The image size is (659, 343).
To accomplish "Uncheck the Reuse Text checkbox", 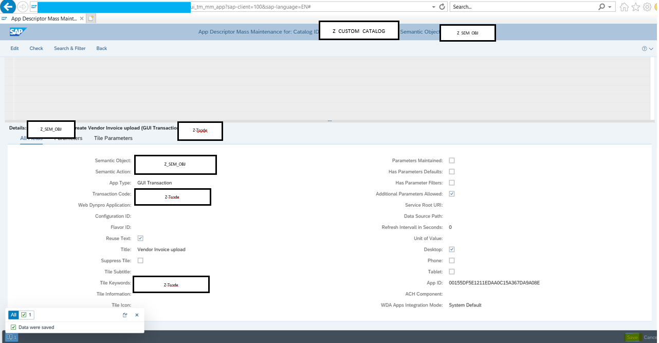I will click(140, 238).
